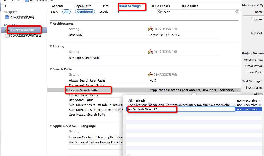Change libxml2 path recursive option
Image resolution: width=264 pixels, height=156 pixels.
pos(260,109)
